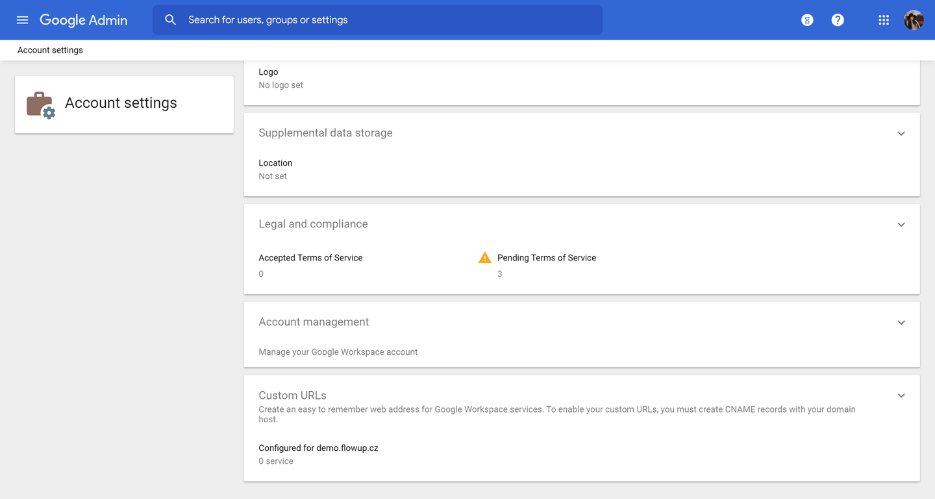Expand the Legal and compliance section
The height and width of the screenshot is (499, 935).
click(901, 224)
